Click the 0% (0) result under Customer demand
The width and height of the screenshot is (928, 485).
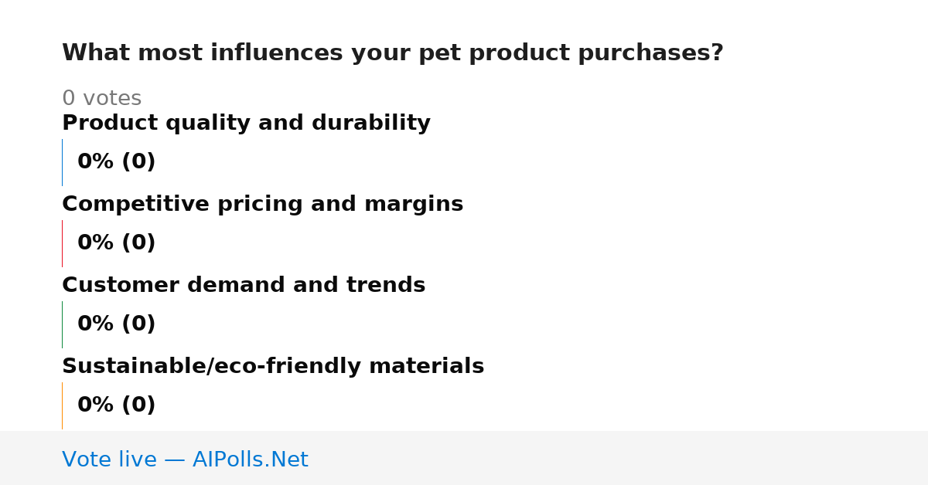tap(117, 324)
